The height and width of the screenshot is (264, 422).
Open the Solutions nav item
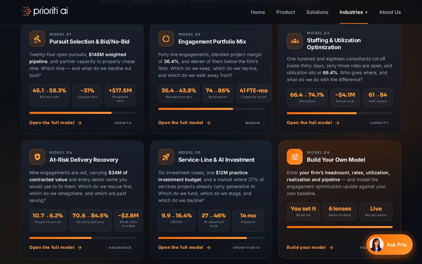click(317, 12)
